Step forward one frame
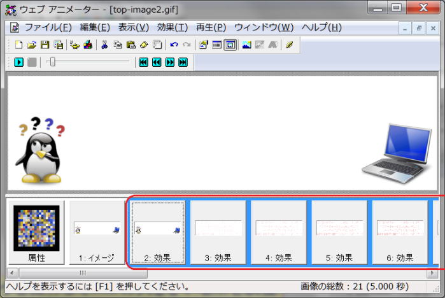Screen dimensions: 445x298 (170, 62)
